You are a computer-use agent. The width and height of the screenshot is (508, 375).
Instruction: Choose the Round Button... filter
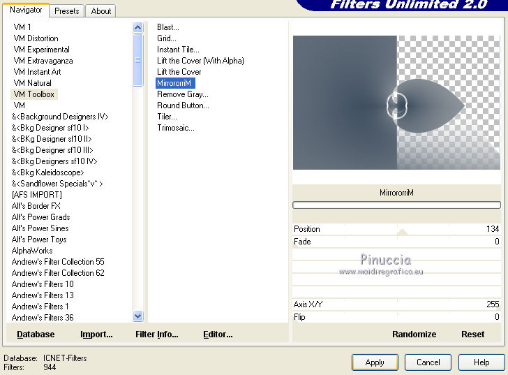183,105
